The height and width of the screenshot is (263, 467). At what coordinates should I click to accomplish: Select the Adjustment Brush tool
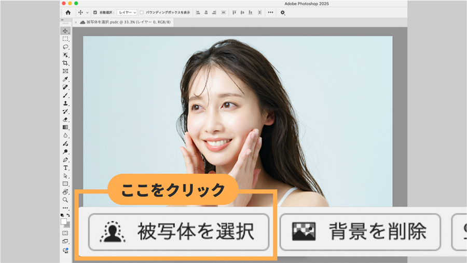click(65, 143)
